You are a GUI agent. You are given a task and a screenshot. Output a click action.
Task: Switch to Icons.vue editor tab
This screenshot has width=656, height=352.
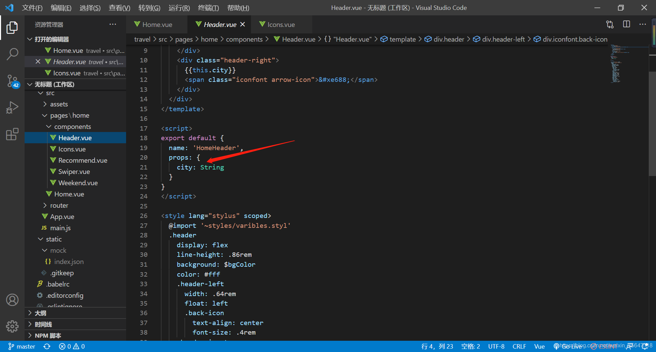[x=281, y=24]
